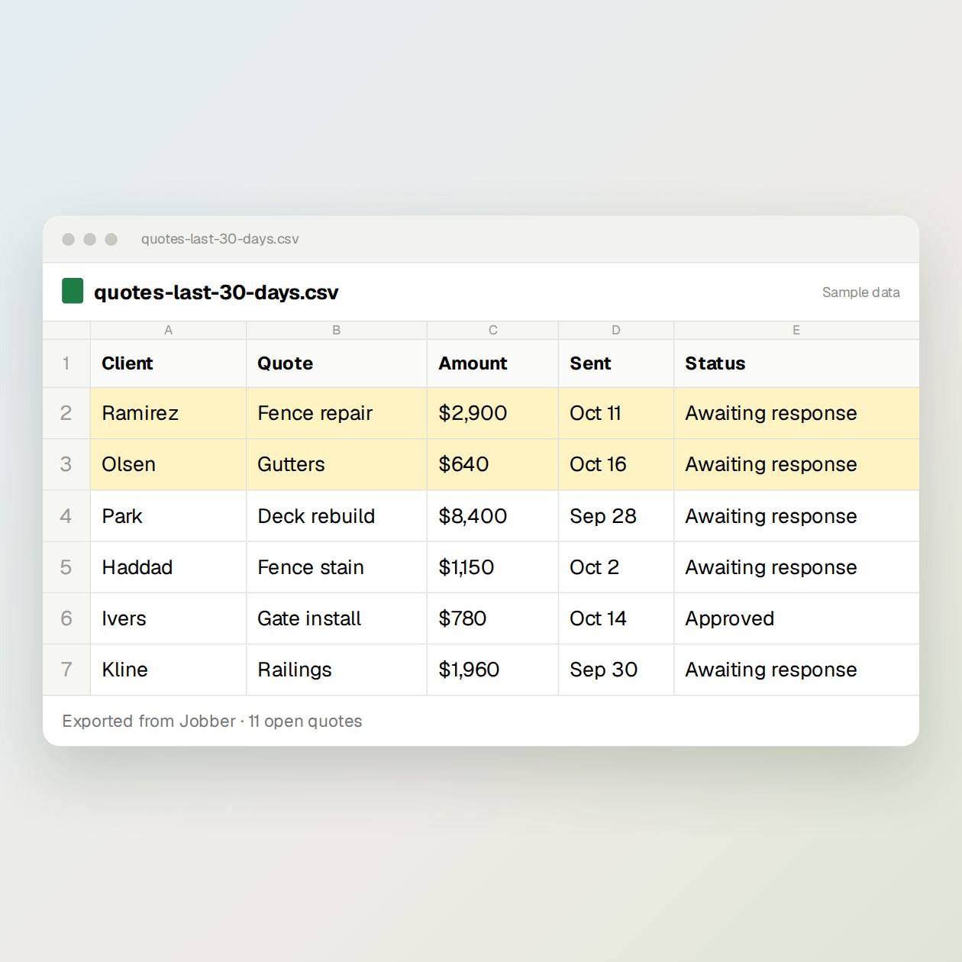Viewport: 962px width, 962px height.
Task: Select row number 5
Action: click(x=66, y=567)
